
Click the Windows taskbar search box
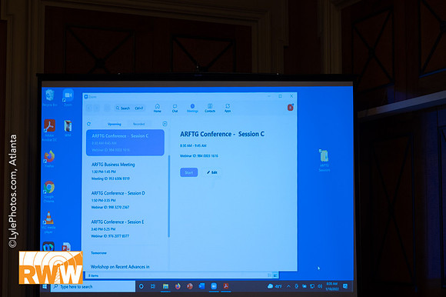coord(93,286)
